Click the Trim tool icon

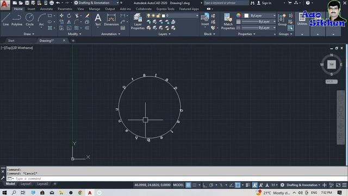tap(77, 16)
